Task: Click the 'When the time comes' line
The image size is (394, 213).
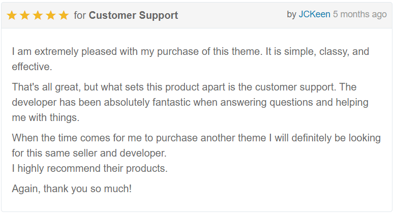Action: click(196, 138)
